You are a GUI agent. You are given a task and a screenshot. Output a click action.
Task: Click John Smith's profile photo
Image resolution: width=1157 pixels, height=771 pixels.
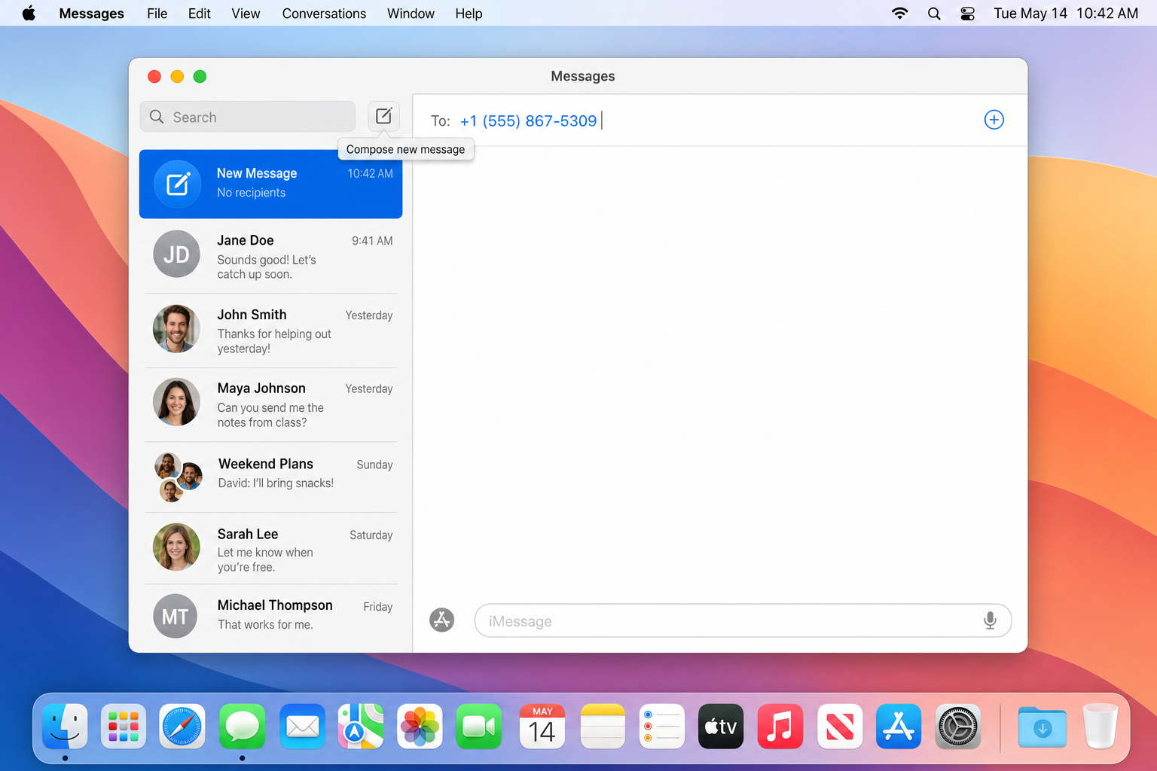[x=176, y=328]
